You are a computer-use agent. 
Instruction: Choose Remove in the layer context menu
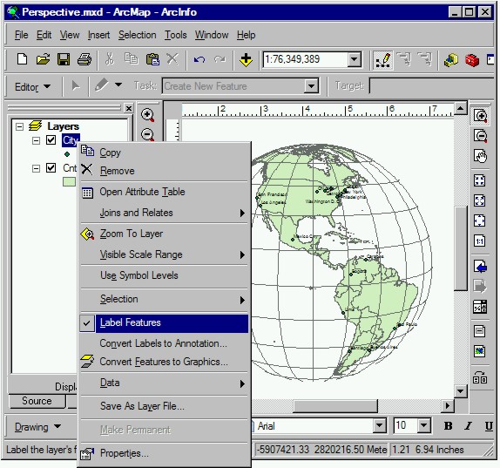pos(164,171)
